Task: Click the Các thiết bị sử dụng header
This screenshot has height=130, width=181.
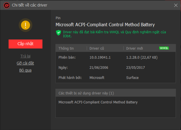Action: point(86,93)
